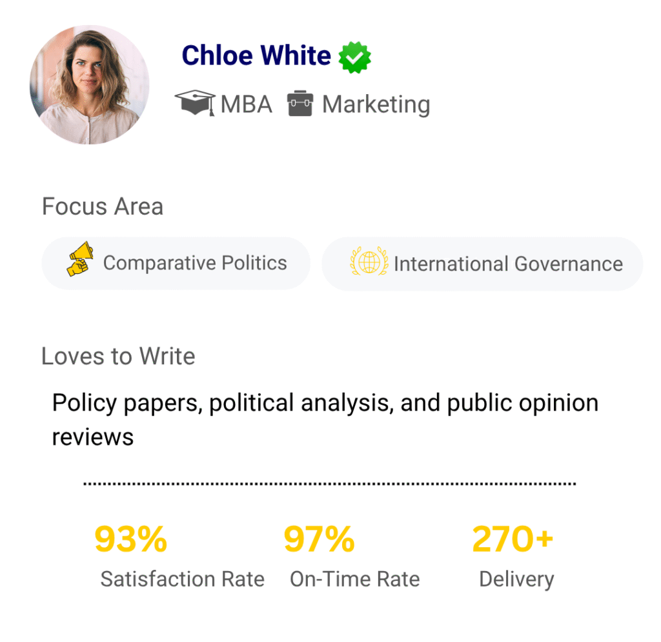Click the Delivery label
The height and width of the screenshot is (642, 661).
tap(516, 579)
